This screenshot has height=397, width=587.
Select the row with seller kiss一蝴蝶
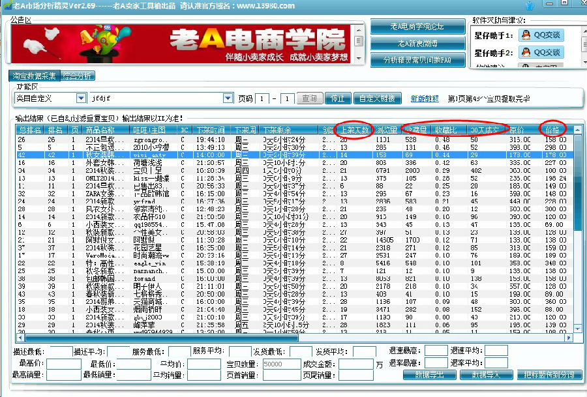click(x=294, y=178)
